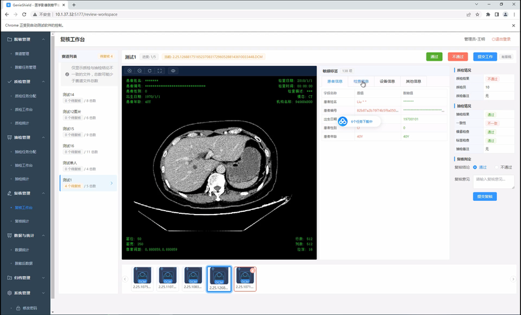
Task: Share page via address bar share icon
Action: (468, 14)
